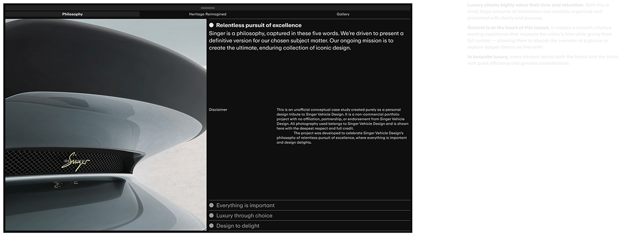
Task: Click the disclaimer text 'This is an unofficial conceptual'
Action: click(343, 119)
